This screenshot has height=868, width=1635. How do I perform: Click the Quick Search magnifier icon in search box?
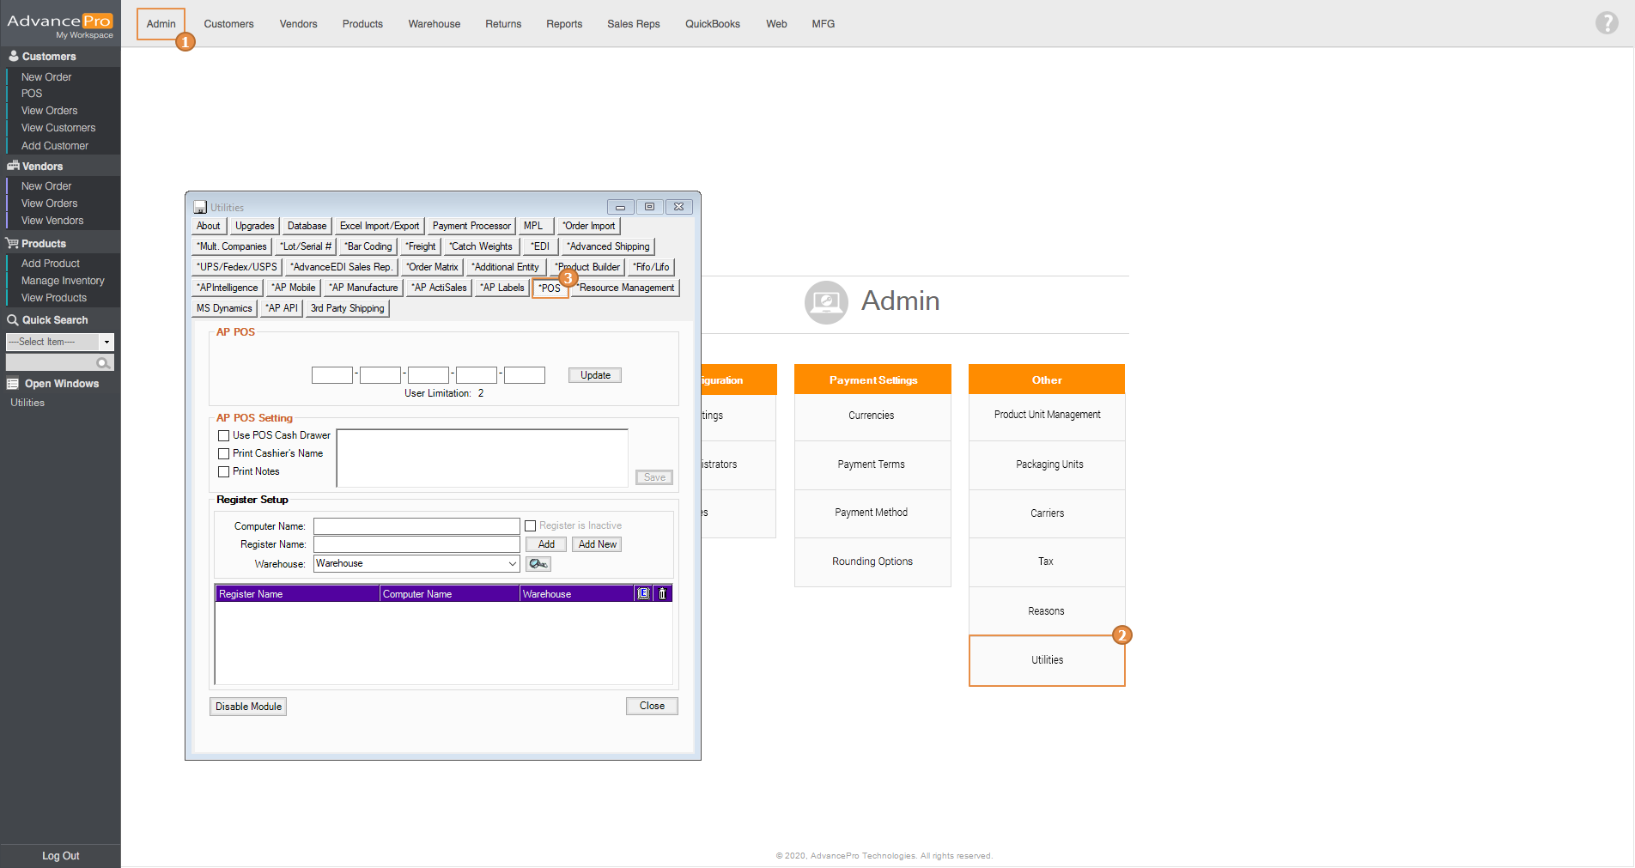(103, 363)
